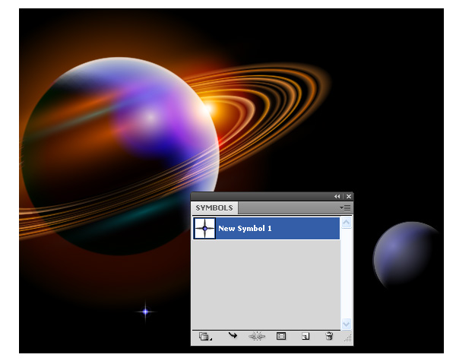Collapse the Symbols panel with double arrows
This screenshot has width=456, height=364.
tap(337, 197)
